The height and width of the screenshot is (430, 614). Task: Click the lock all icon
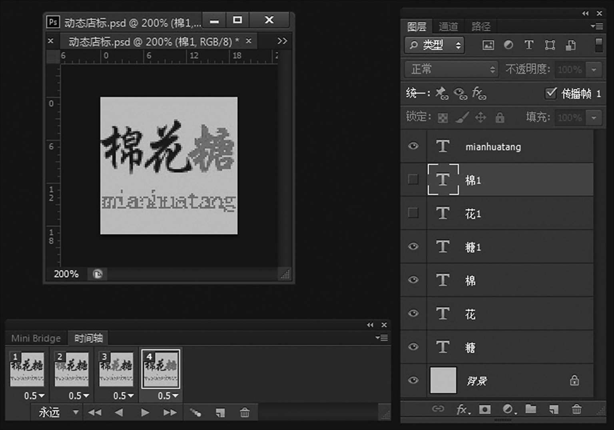point(500,118)
